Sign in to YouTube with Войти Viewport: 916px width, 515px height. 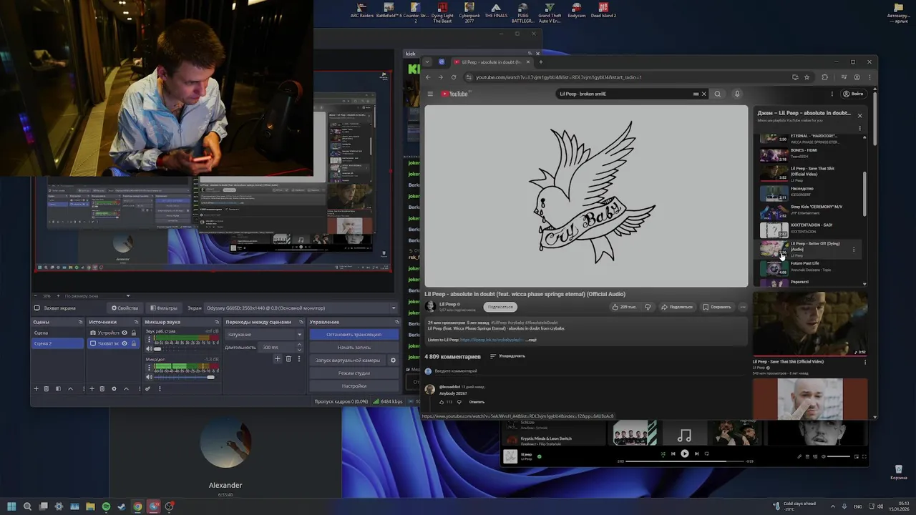[852, 94]
